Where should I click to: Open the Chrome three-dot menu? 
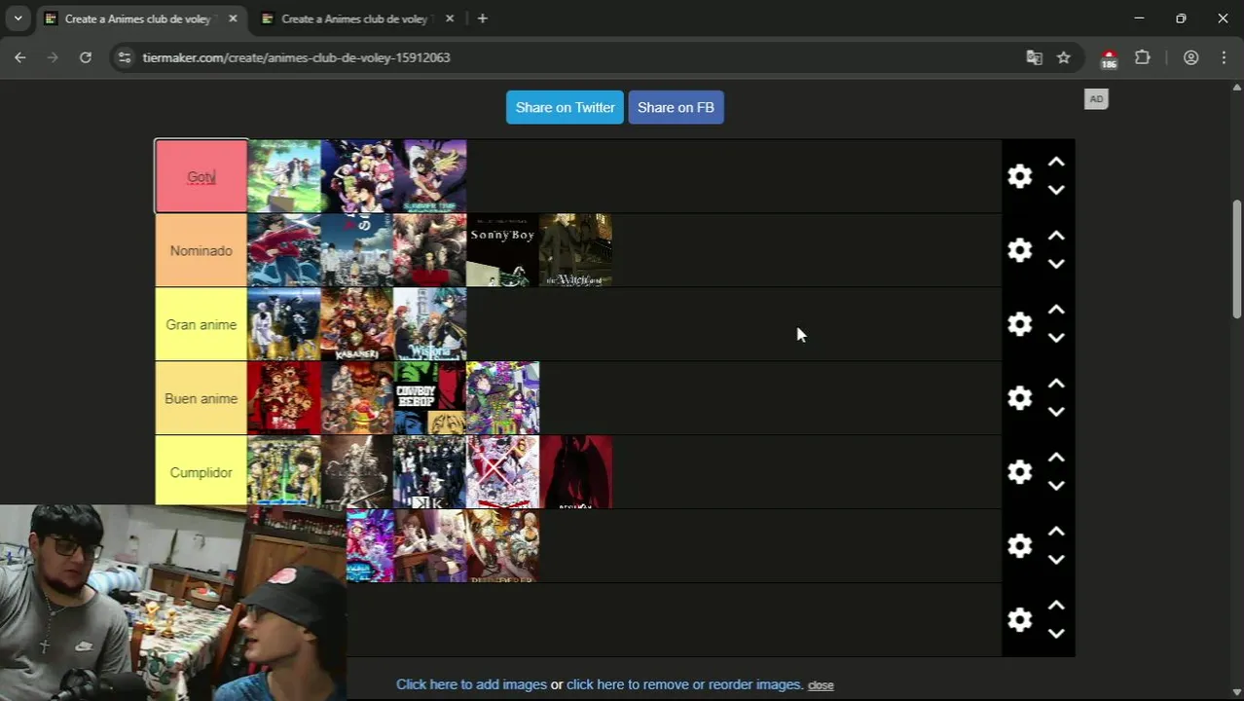point(1224,57)
